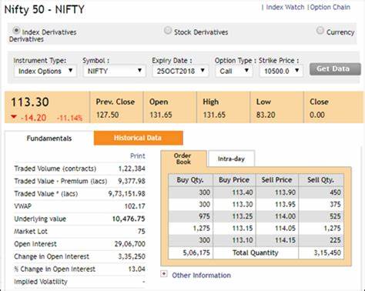Click the Close value 0.00
The height and width of the screenshot is (291, 365).
click(x=317, y=115)
